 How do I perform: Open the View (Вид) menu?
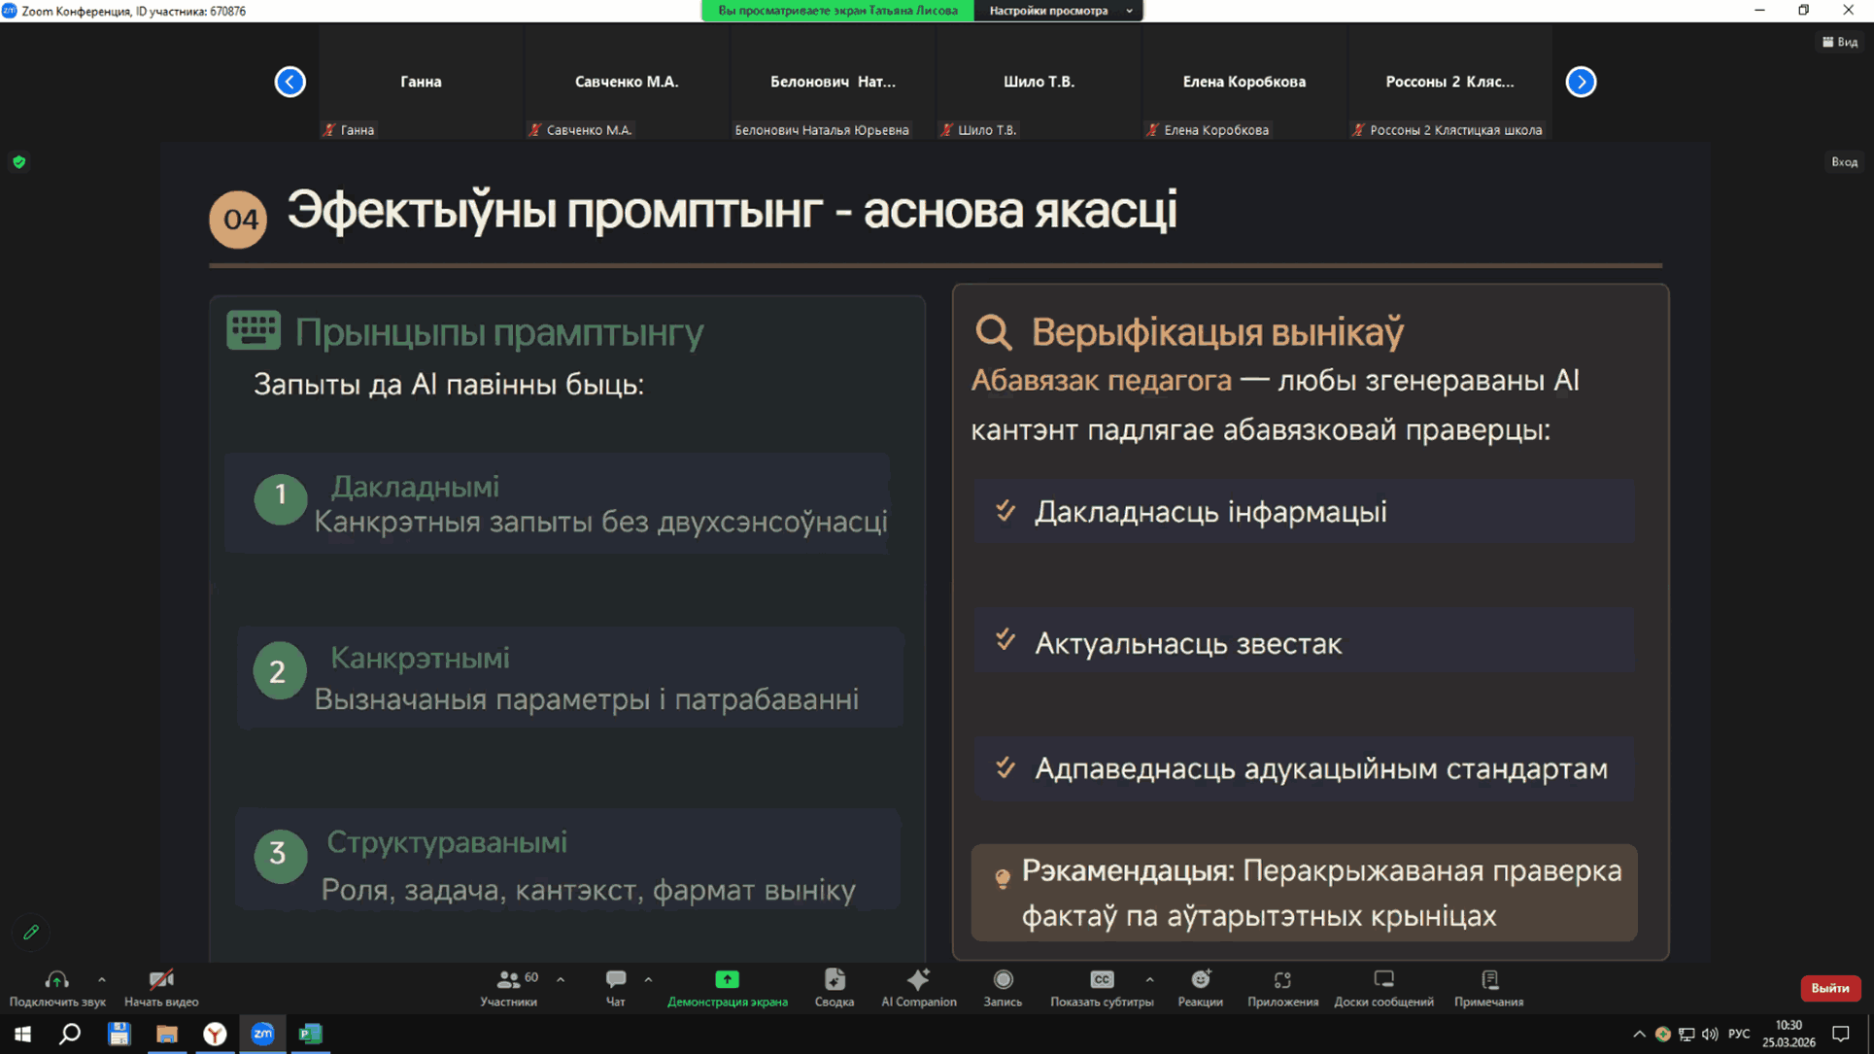coord(1840,42)
